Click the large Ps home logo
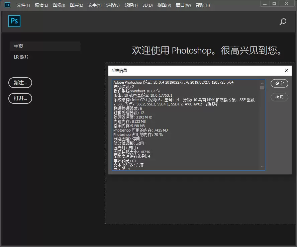This screenshot has height=247, width=297. 14,21
